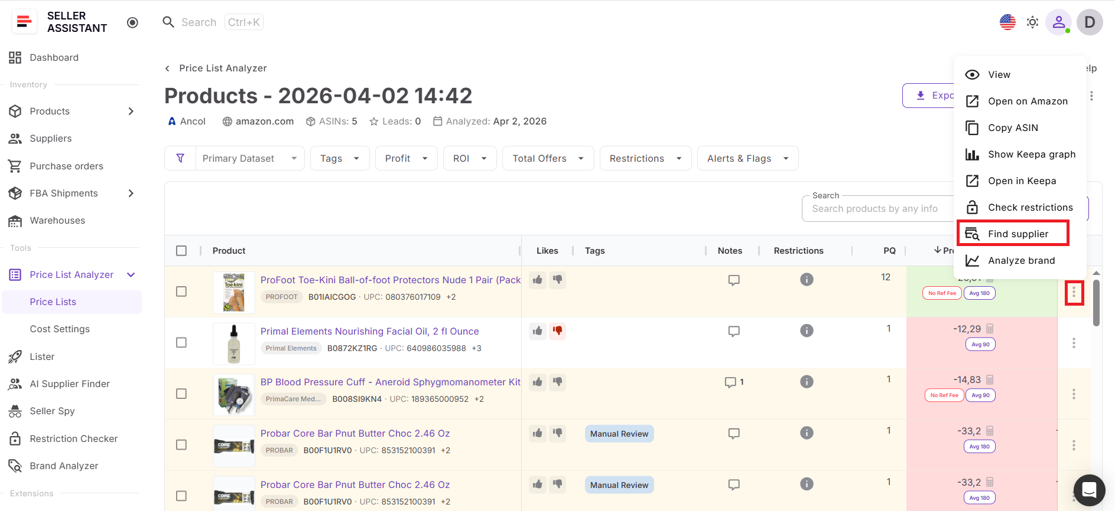Open the live chat widget

(x=1089, y=490)
